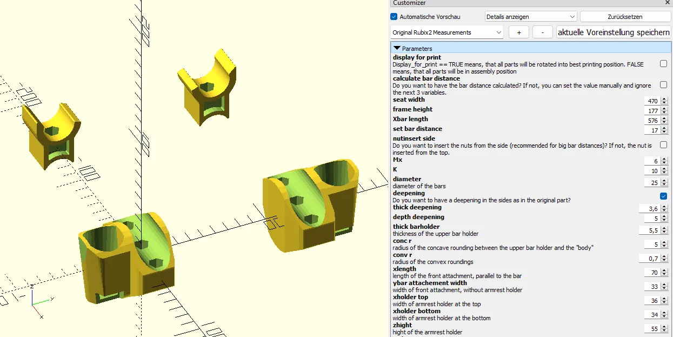The image size is (673, 337).
Task: Click the xlength value field
Action: click(x=652, y=273)
